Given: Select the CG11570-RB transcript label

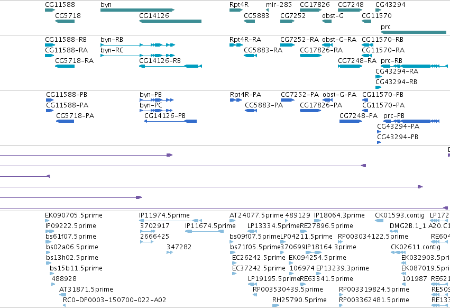Looking at the screenshot, I should 382,39.
